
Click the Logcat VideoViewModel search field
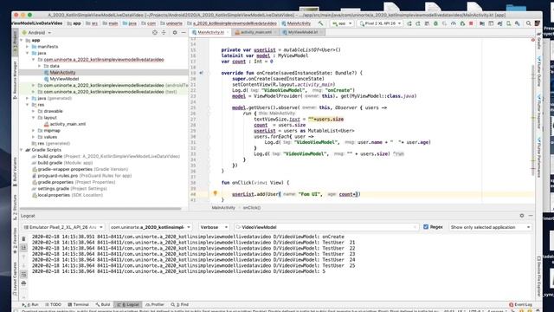326,227
